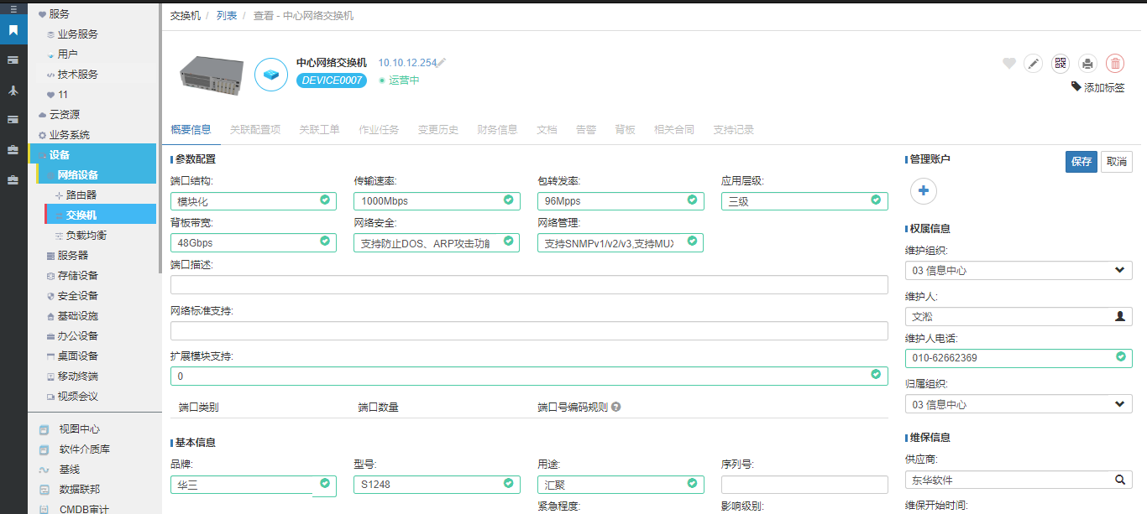Click the 取消 button
The height and width of the screenshot is (514, 1147).
pos(1116,162)
